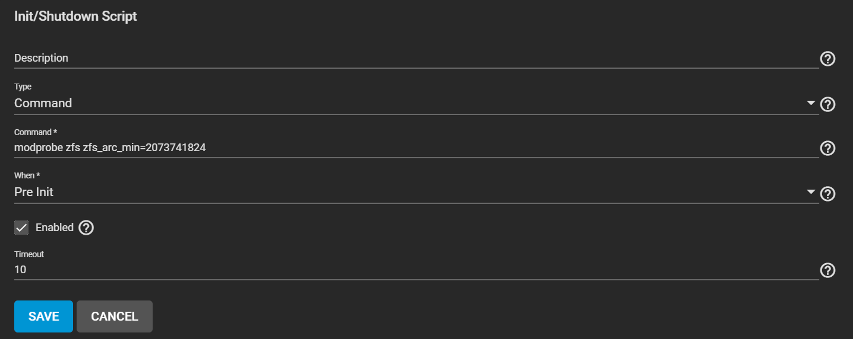Click the Enabled label text
The height and width of the screenshot is (339, 853).
coord(55,228)
